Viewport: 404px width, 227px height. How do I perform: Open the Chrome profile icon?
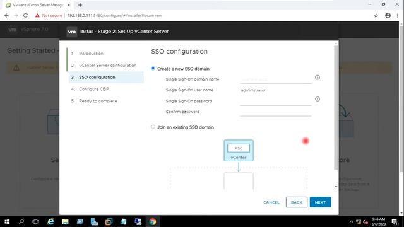[388, 15]
